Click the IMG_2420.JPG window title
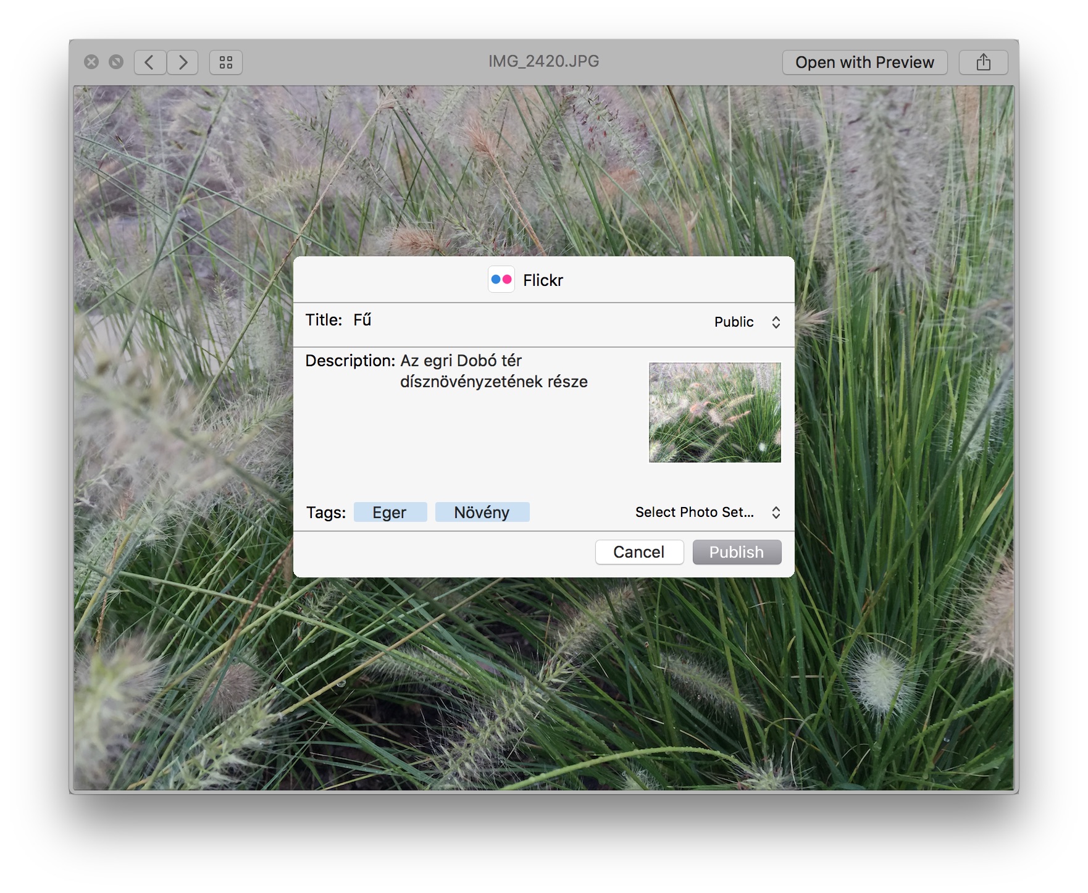This screenshot has height=893, width=1088. pyautogui.click(x=544, y=61)
